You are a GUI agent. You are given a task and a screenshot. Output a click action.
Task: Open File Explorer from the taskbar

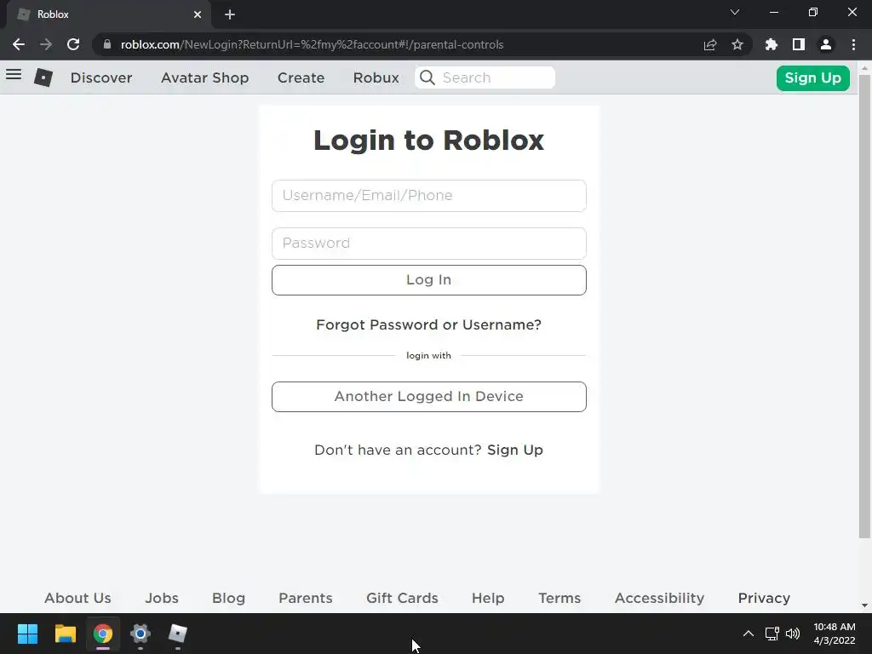point(65,634)
